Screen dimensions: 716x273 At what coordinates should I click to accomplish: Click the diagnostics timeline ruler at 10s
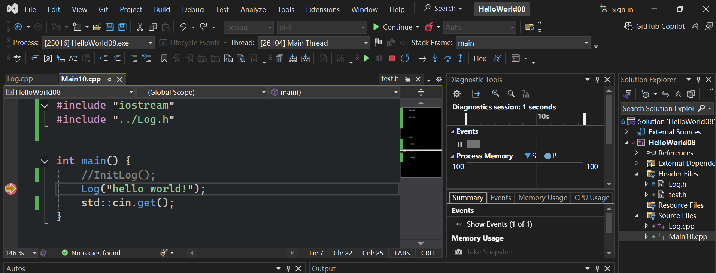[543, 119]
